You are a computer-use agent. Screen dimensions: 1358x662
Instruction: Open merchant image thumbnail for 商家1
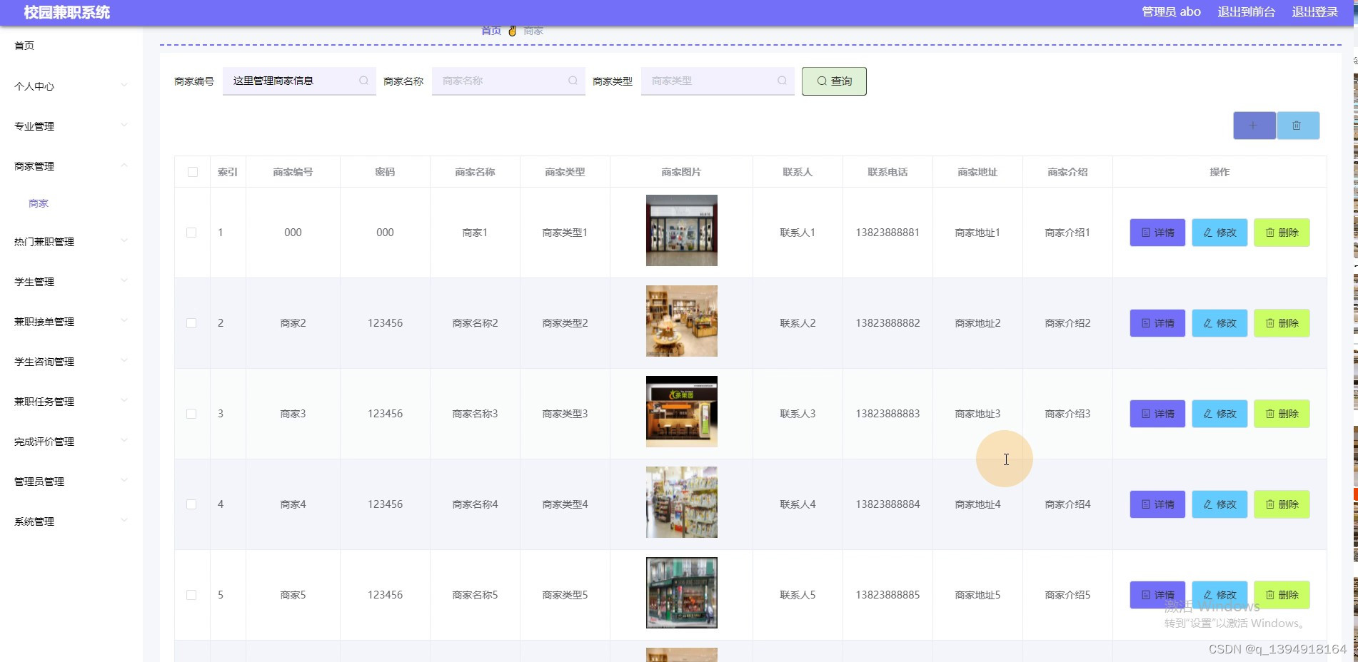682,230
